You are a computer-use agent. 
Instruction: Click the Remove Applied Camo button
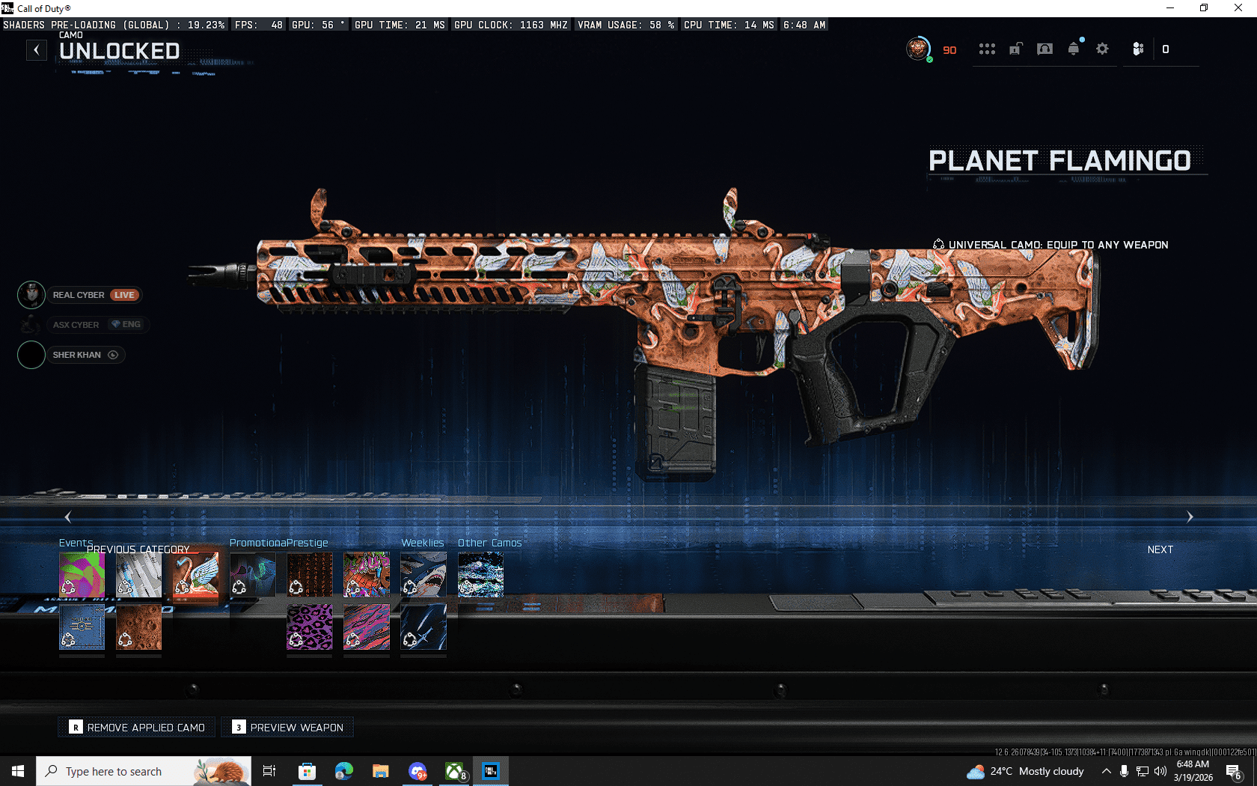(x=137, y=727)
